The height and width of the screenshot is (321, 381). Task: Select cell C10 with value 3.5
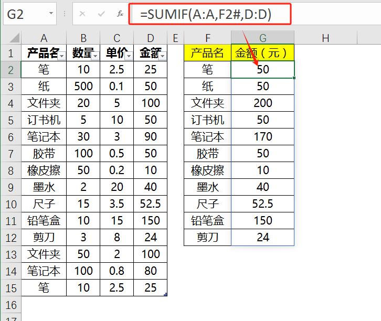point(117,204)
